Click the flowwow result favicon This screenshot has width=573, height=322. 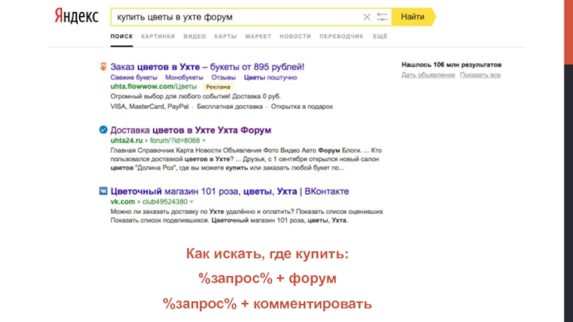point(103,67)
